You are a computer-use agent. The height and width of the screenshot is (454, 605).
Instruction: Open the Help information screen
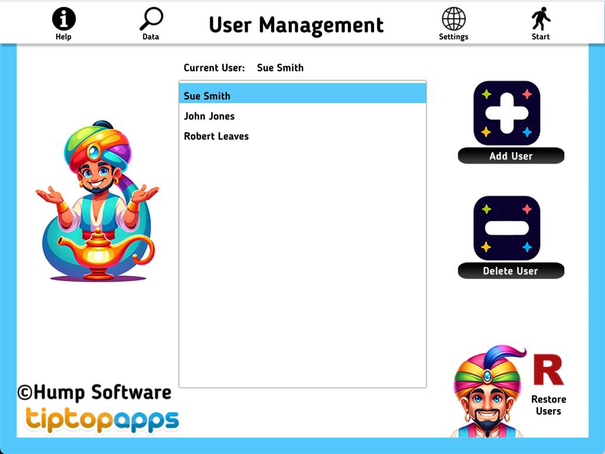63,18
